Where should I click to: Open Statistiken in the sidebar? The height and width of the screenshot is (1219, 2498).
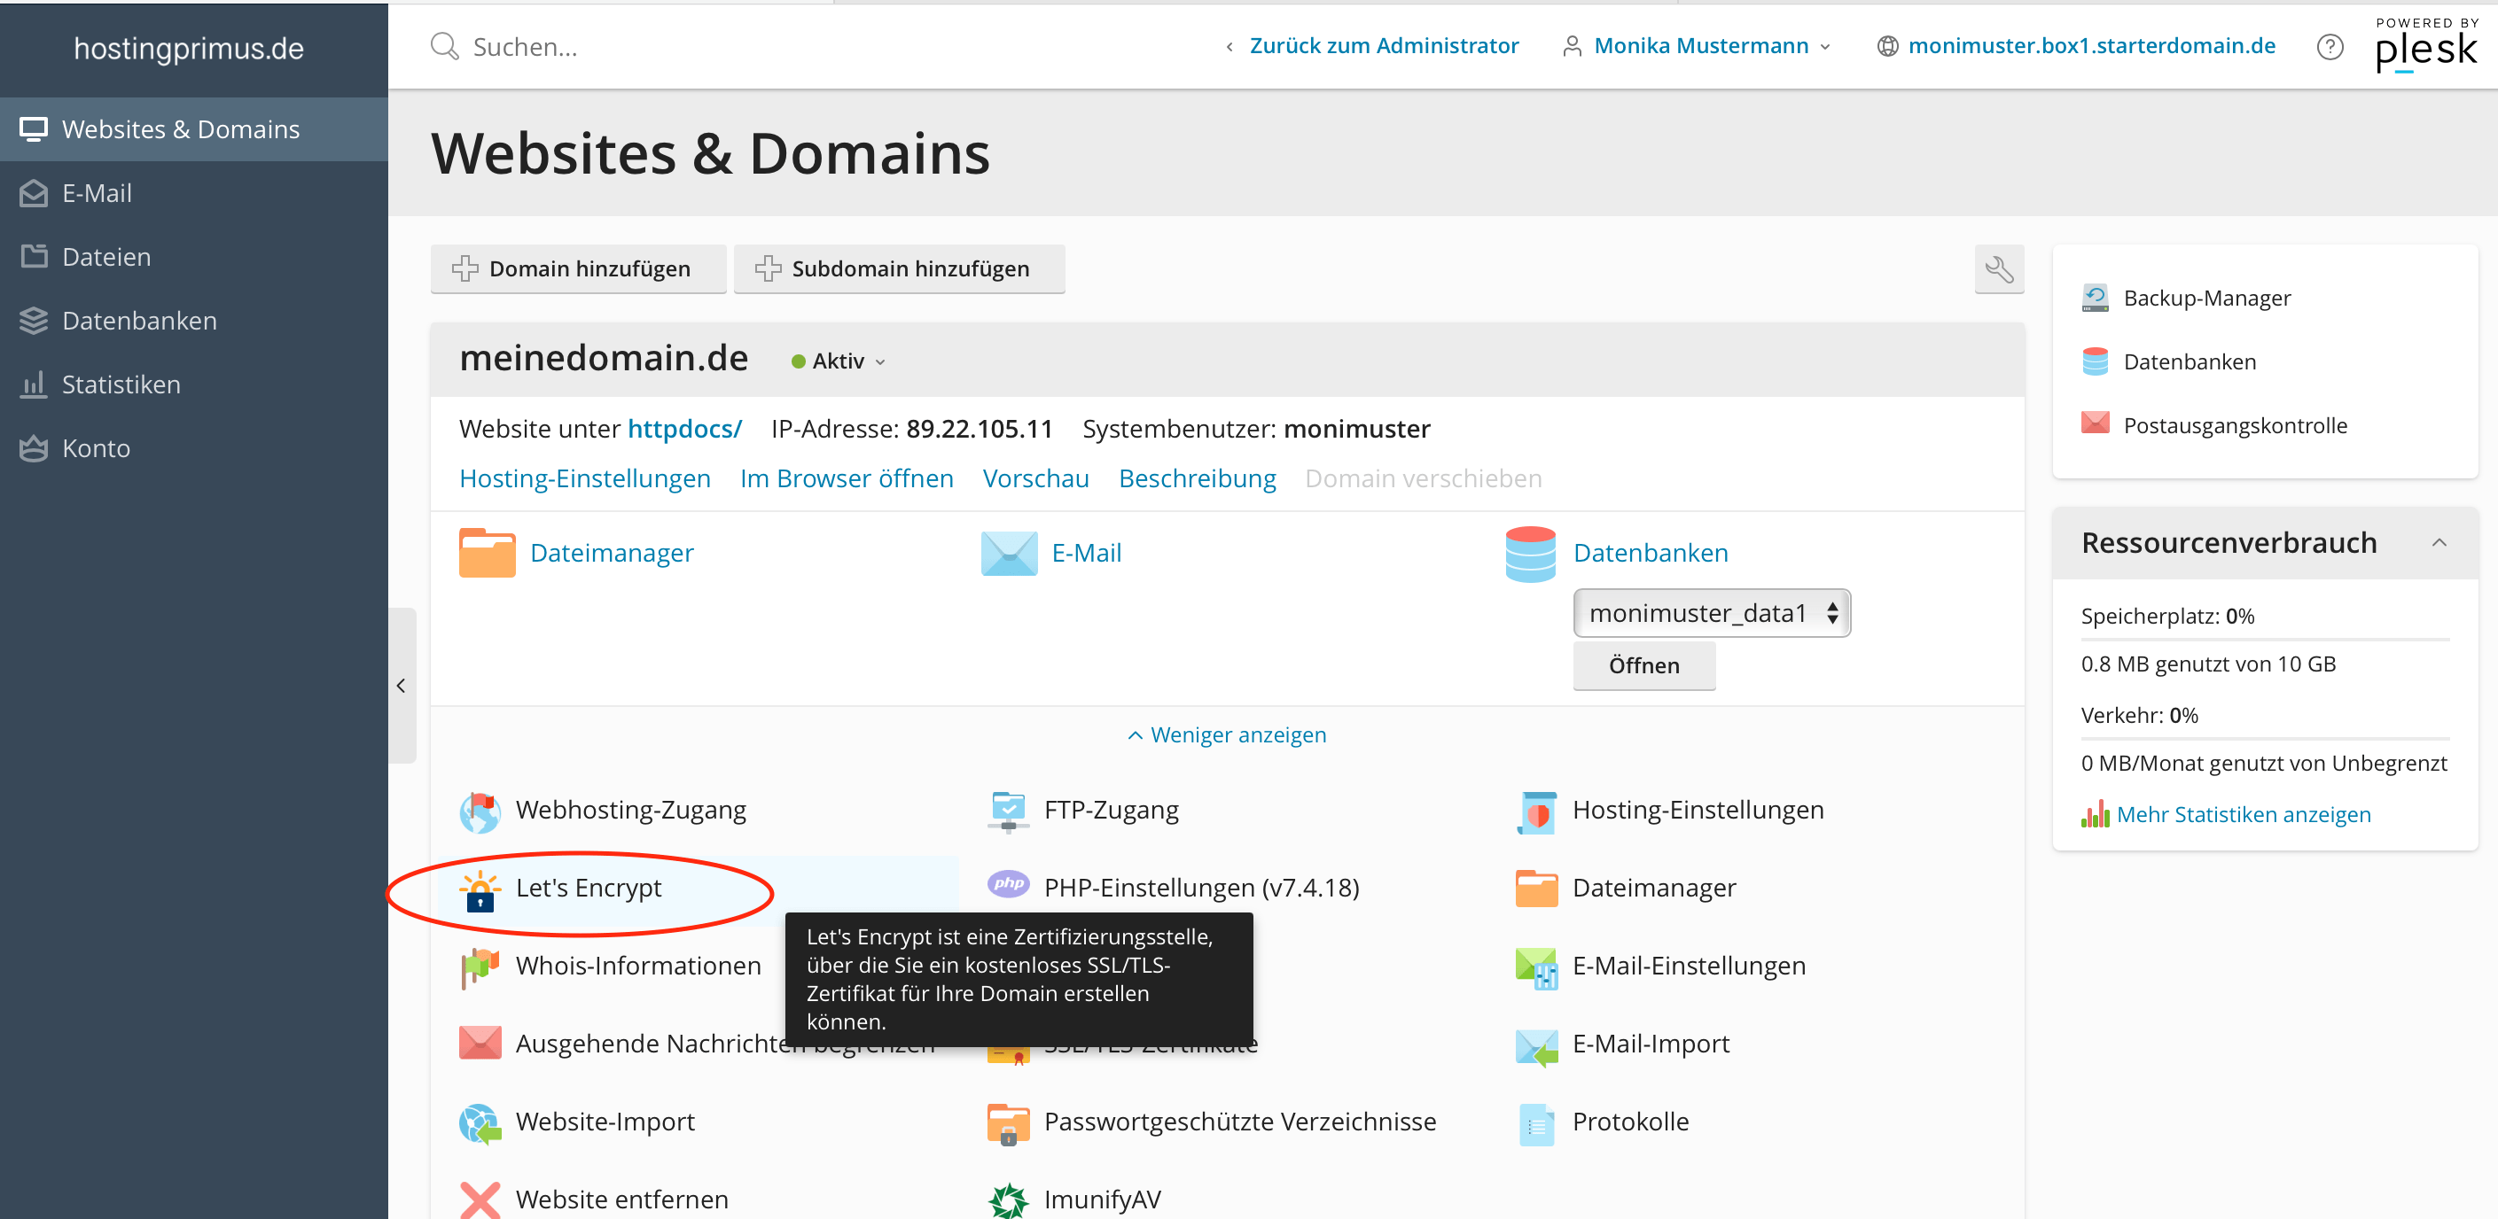194,384
